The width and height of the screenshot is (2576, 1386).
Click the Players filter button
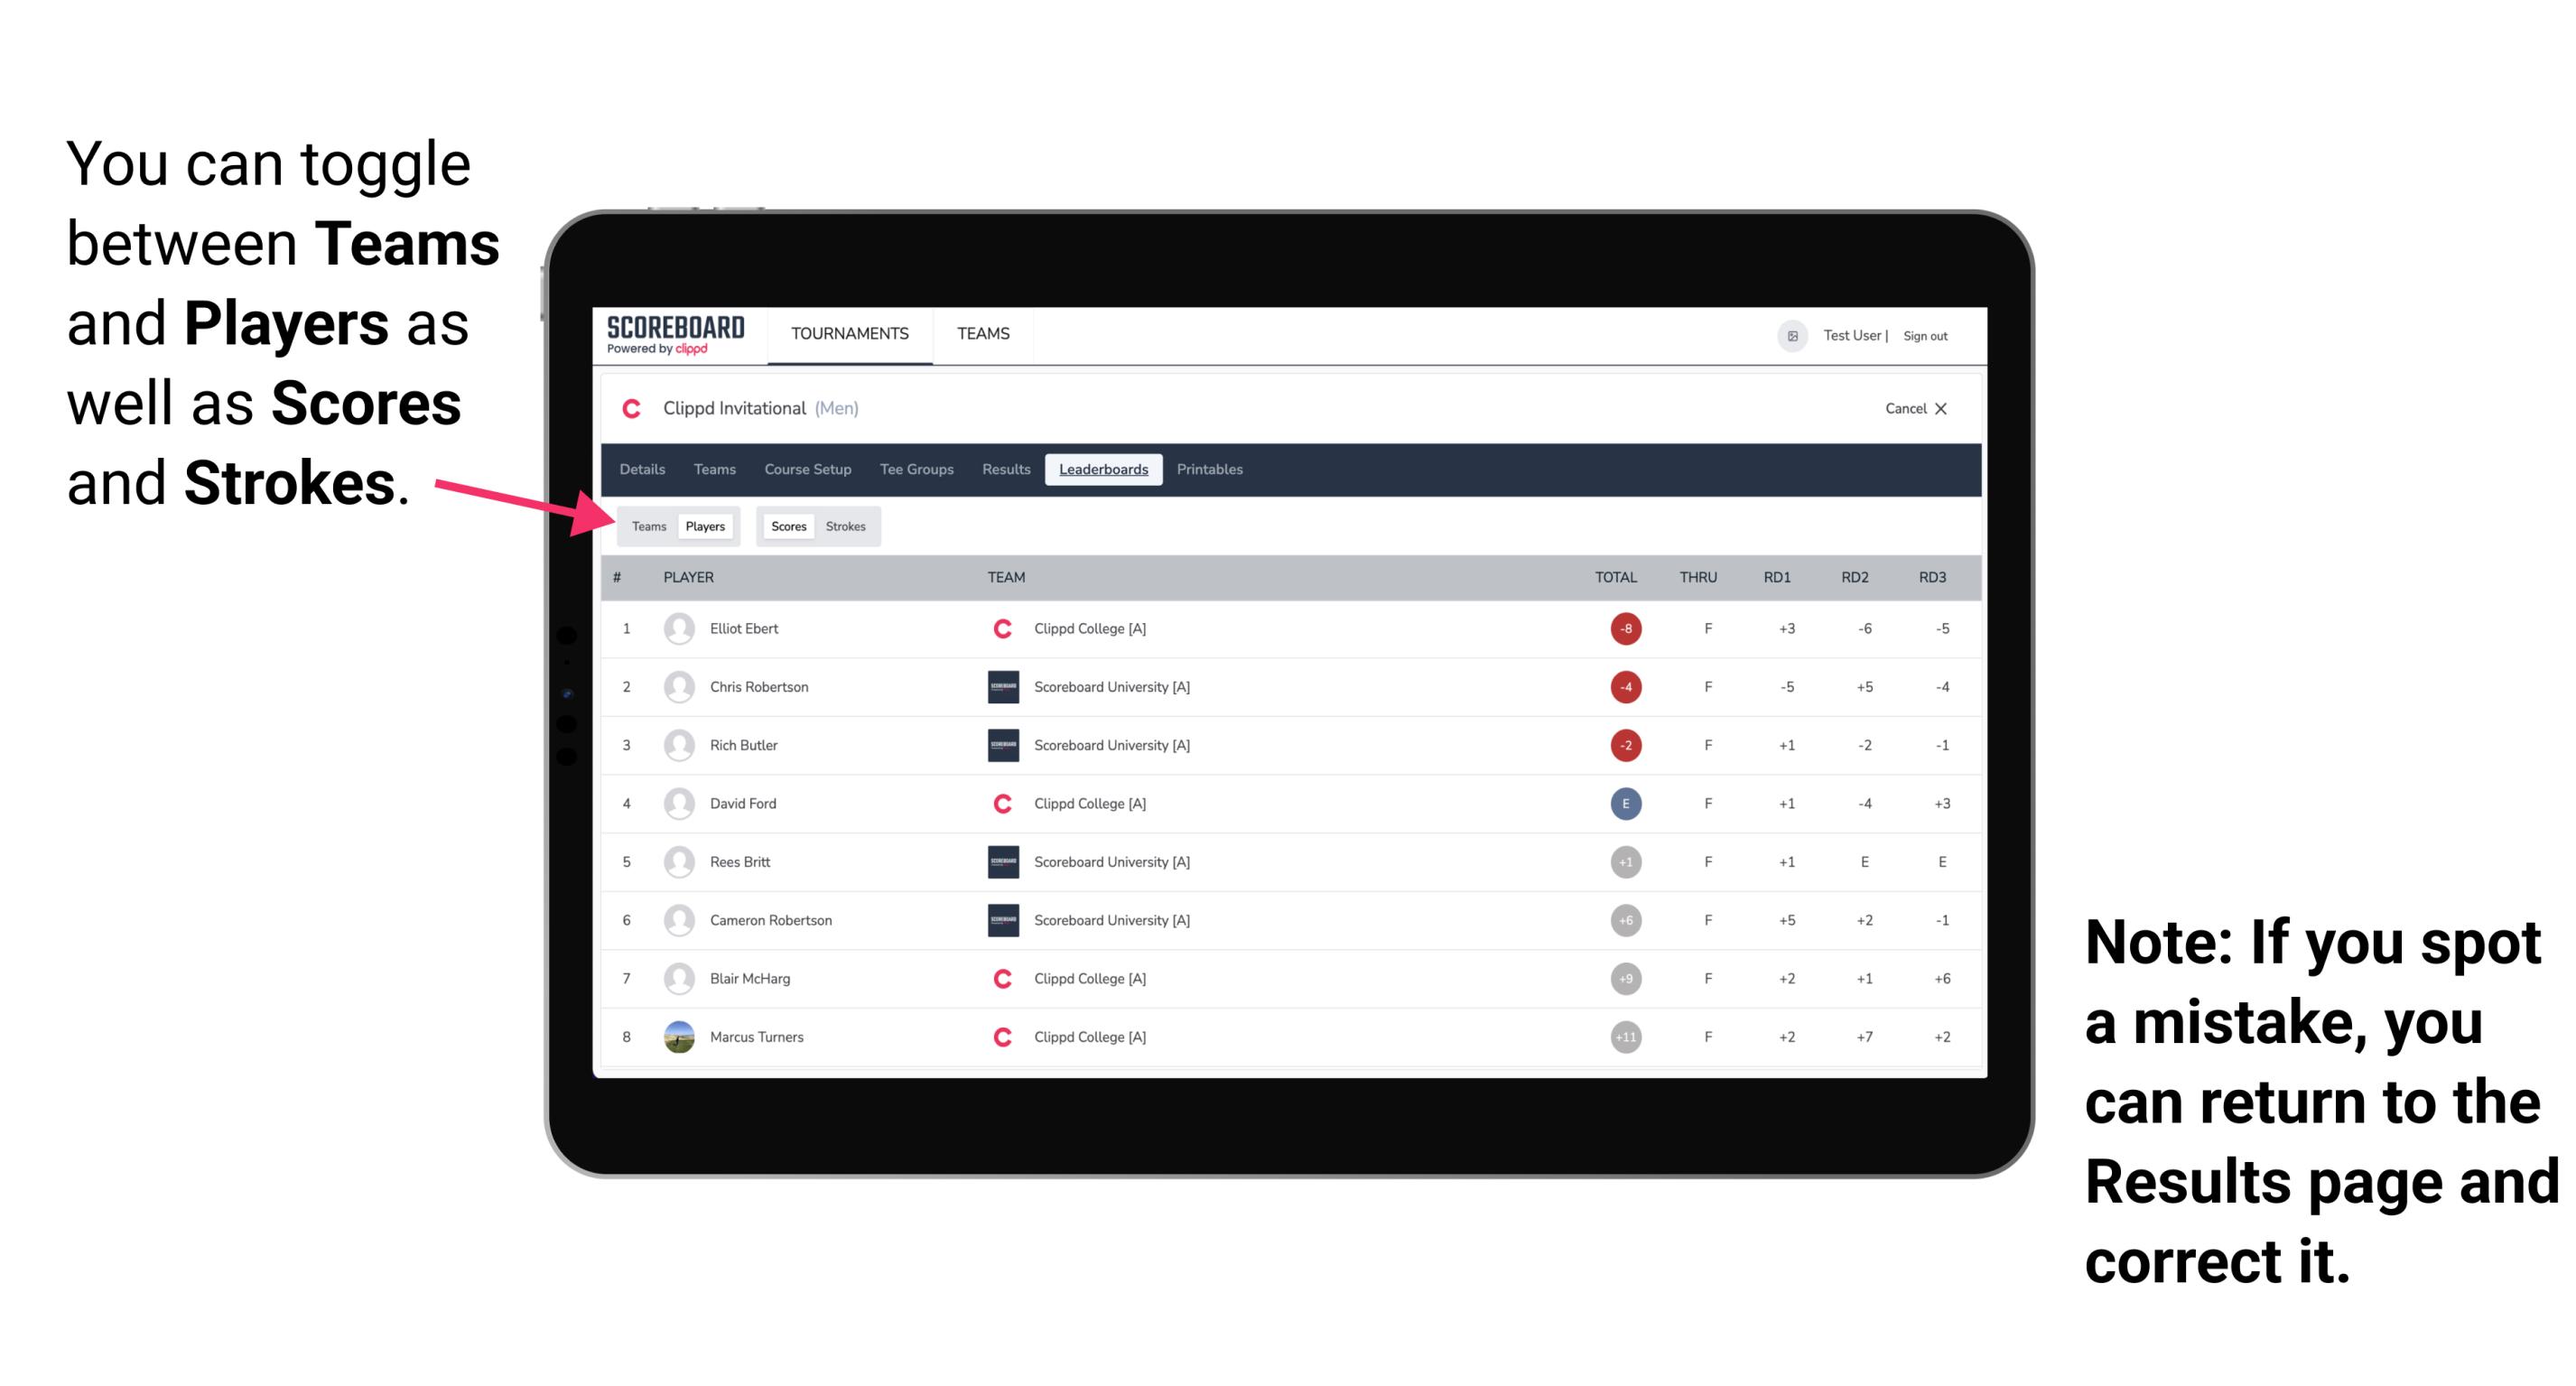[702, 526]
